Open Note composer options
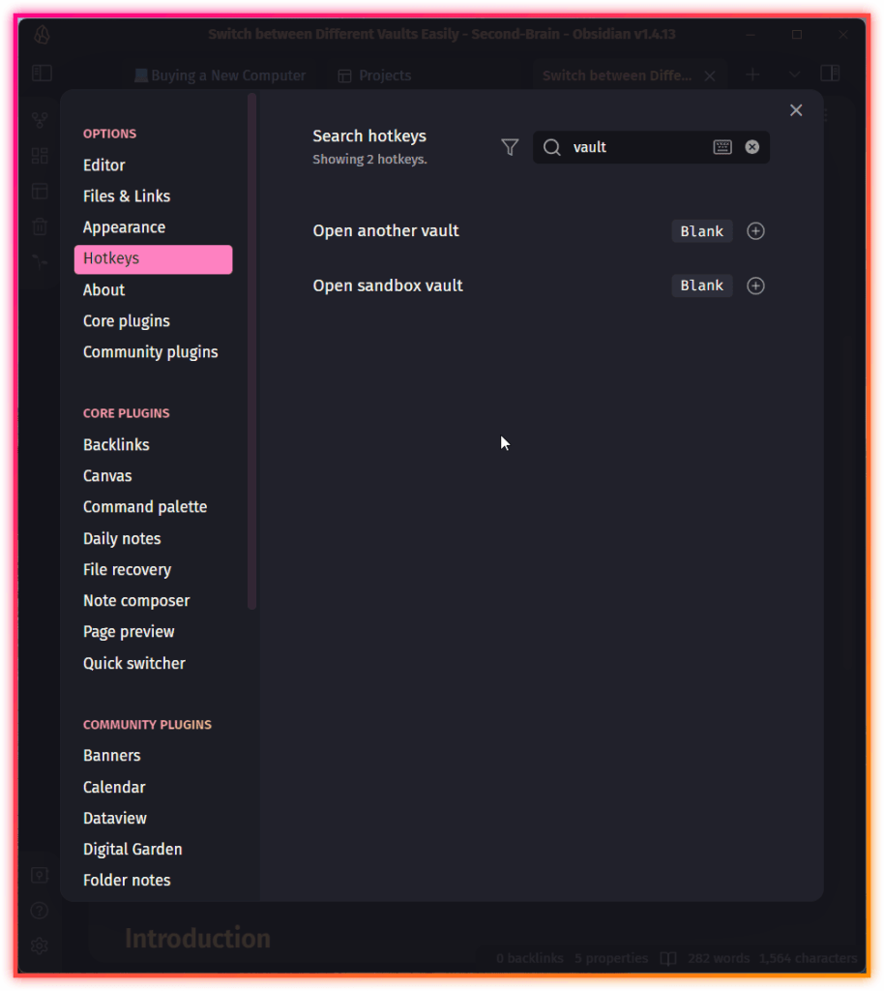This screenshot has width=884, height=991. click(x=136, y=600)
